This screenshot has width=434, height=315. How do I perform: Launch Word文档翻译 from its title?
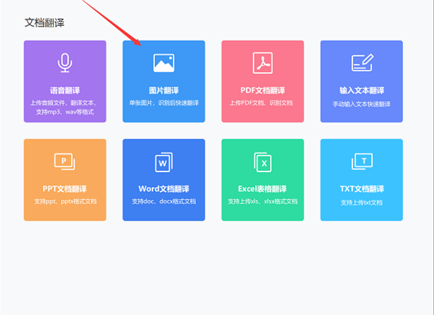(164, 189)
